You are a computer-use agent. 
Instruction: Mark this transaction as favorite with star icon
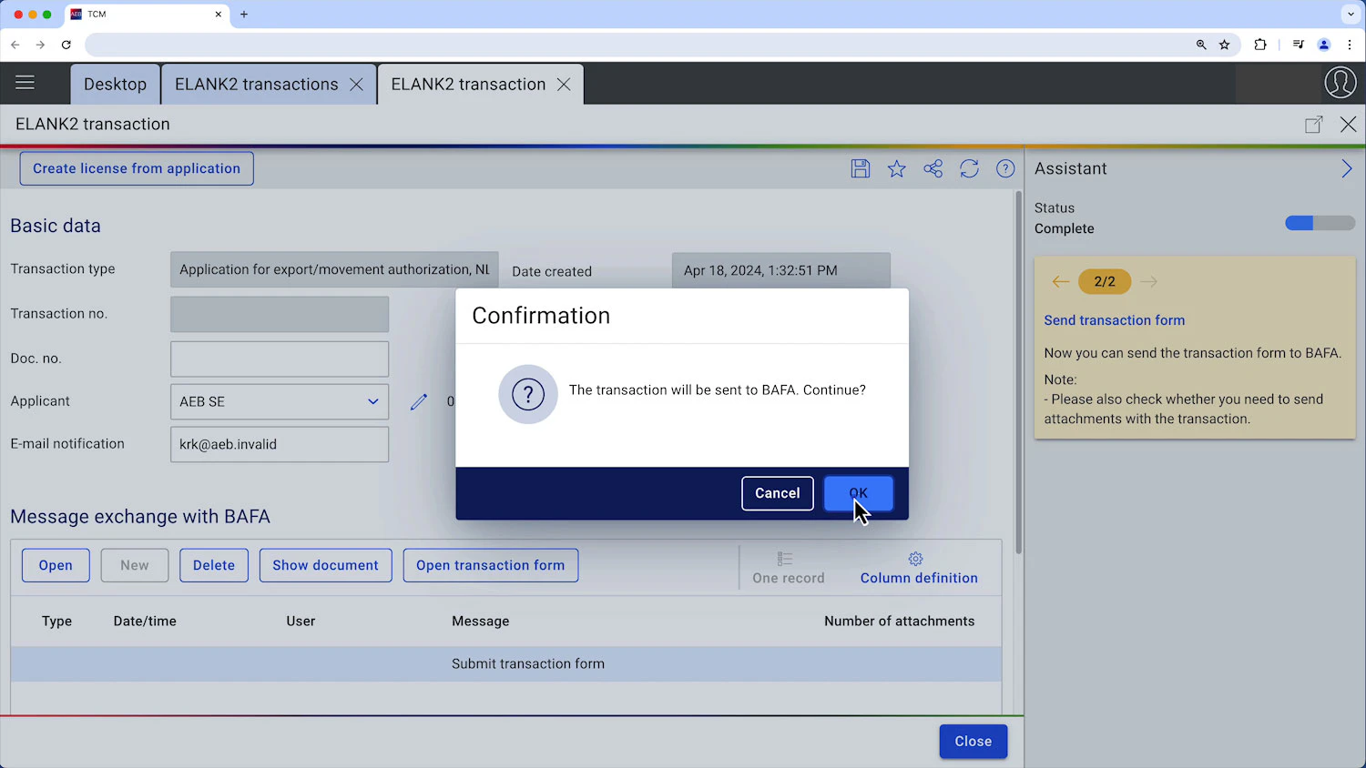click(x=896, y=168)
